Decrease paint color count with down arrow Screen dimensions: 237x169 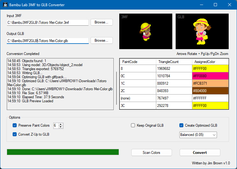coord(61,127)
